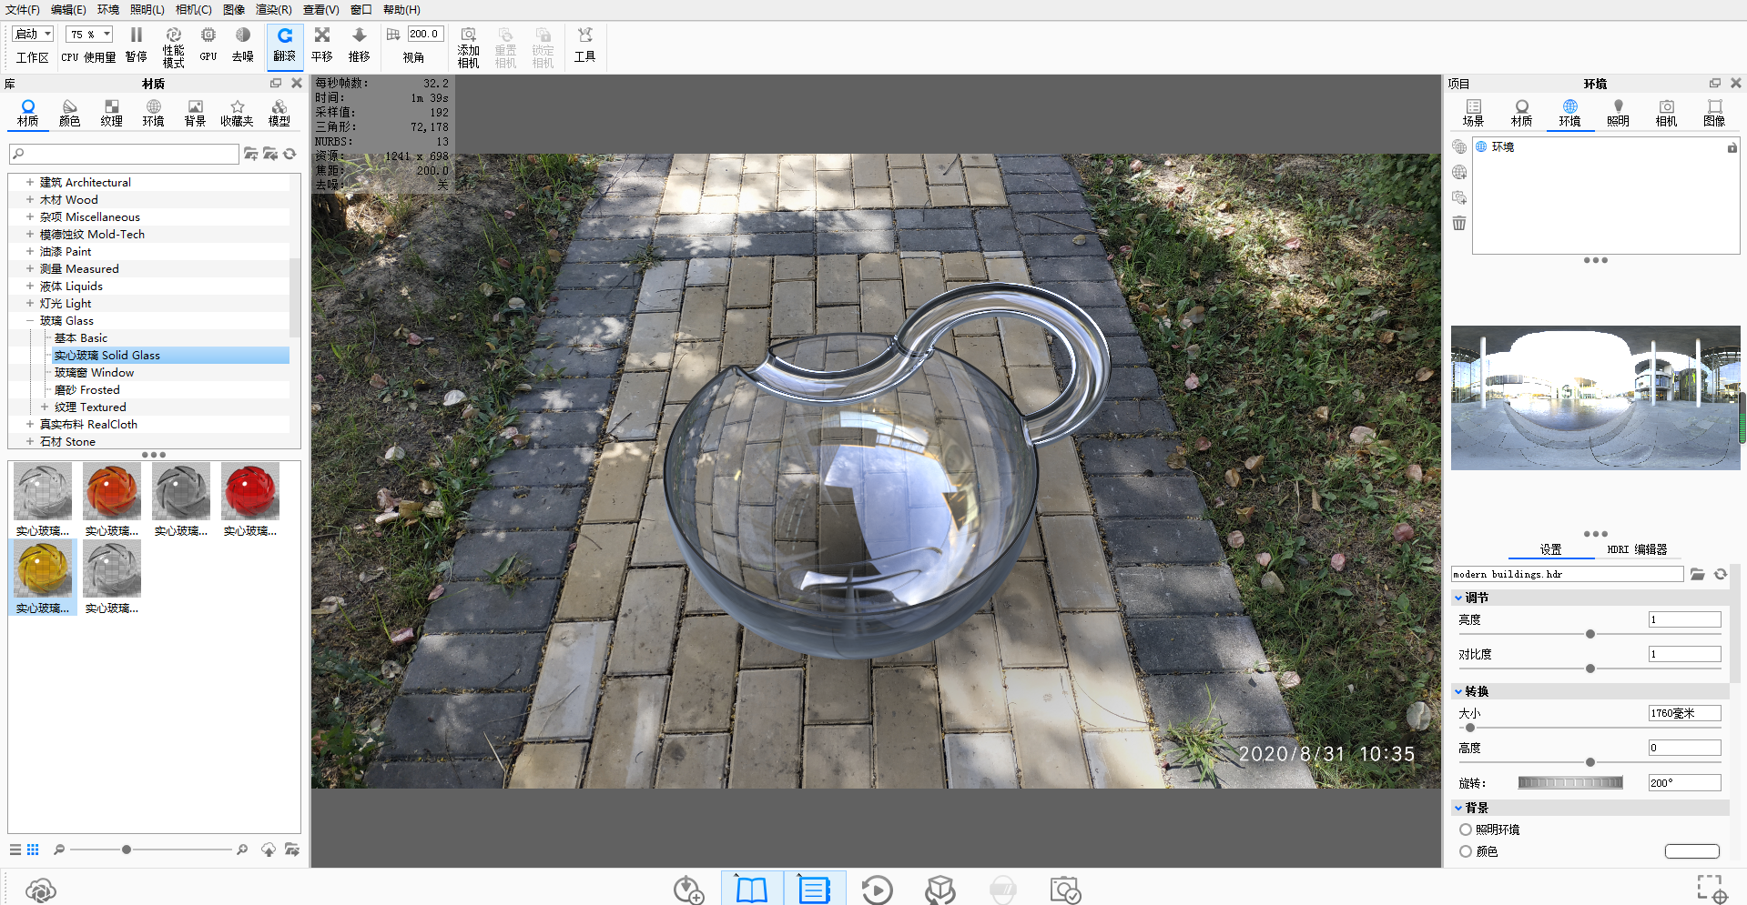Select the 照明环境 background radio button
Image resolution: width=1747 pixels, height=905 pixels.
point(1466,830)
